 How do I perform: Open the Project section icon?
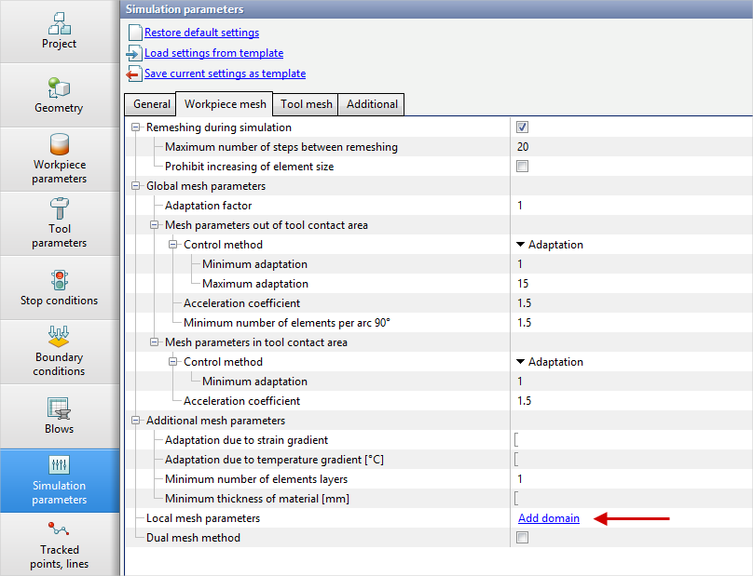coord(59,23)
